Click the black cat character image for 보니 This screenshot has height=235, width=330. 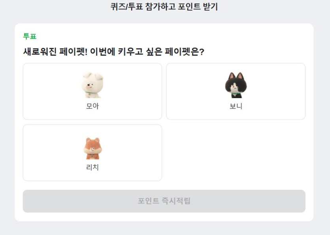tap(236, 84)
